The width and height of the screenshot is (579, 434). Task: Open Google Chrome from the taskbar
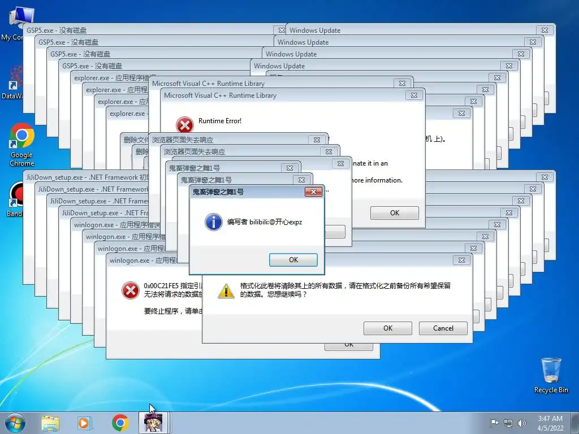click(x=120, y=423)
